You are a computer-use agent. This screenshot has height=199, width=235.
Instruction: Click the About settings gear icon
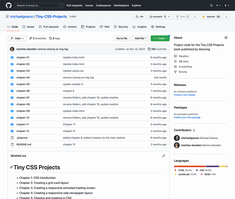point(226,38)
